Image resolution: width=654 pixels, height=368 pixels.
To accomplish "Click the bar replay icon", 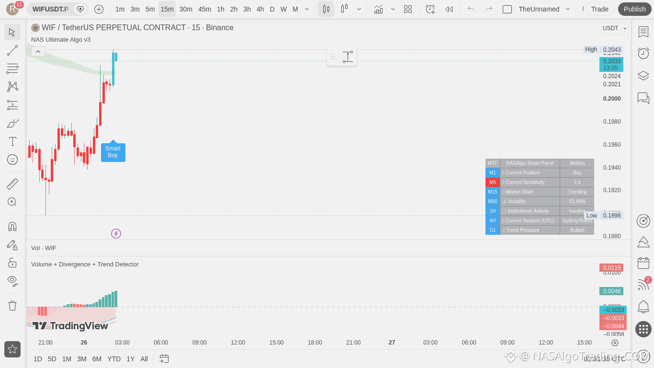I will point(449,9).
